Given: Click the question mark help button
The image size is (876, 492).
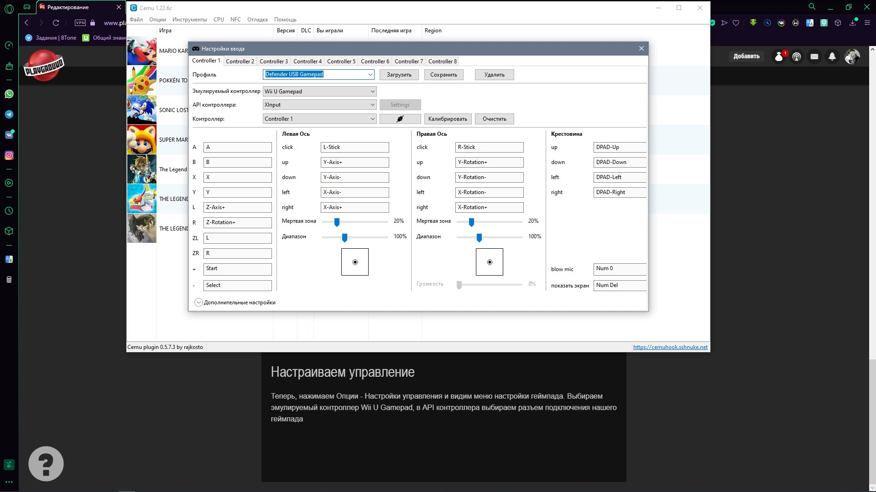Looking at the screenshot, I should 46,464.
